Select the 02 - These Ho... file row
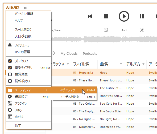This screenshot has width=157, height=134. coord(84,80)
